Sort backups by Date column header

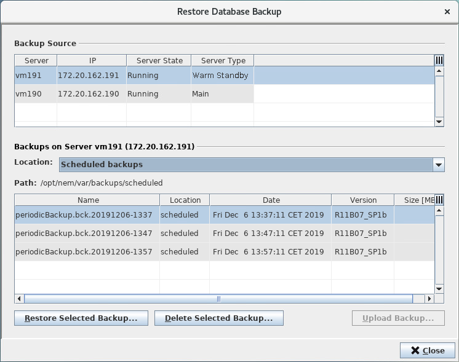(x=271, y=200)
